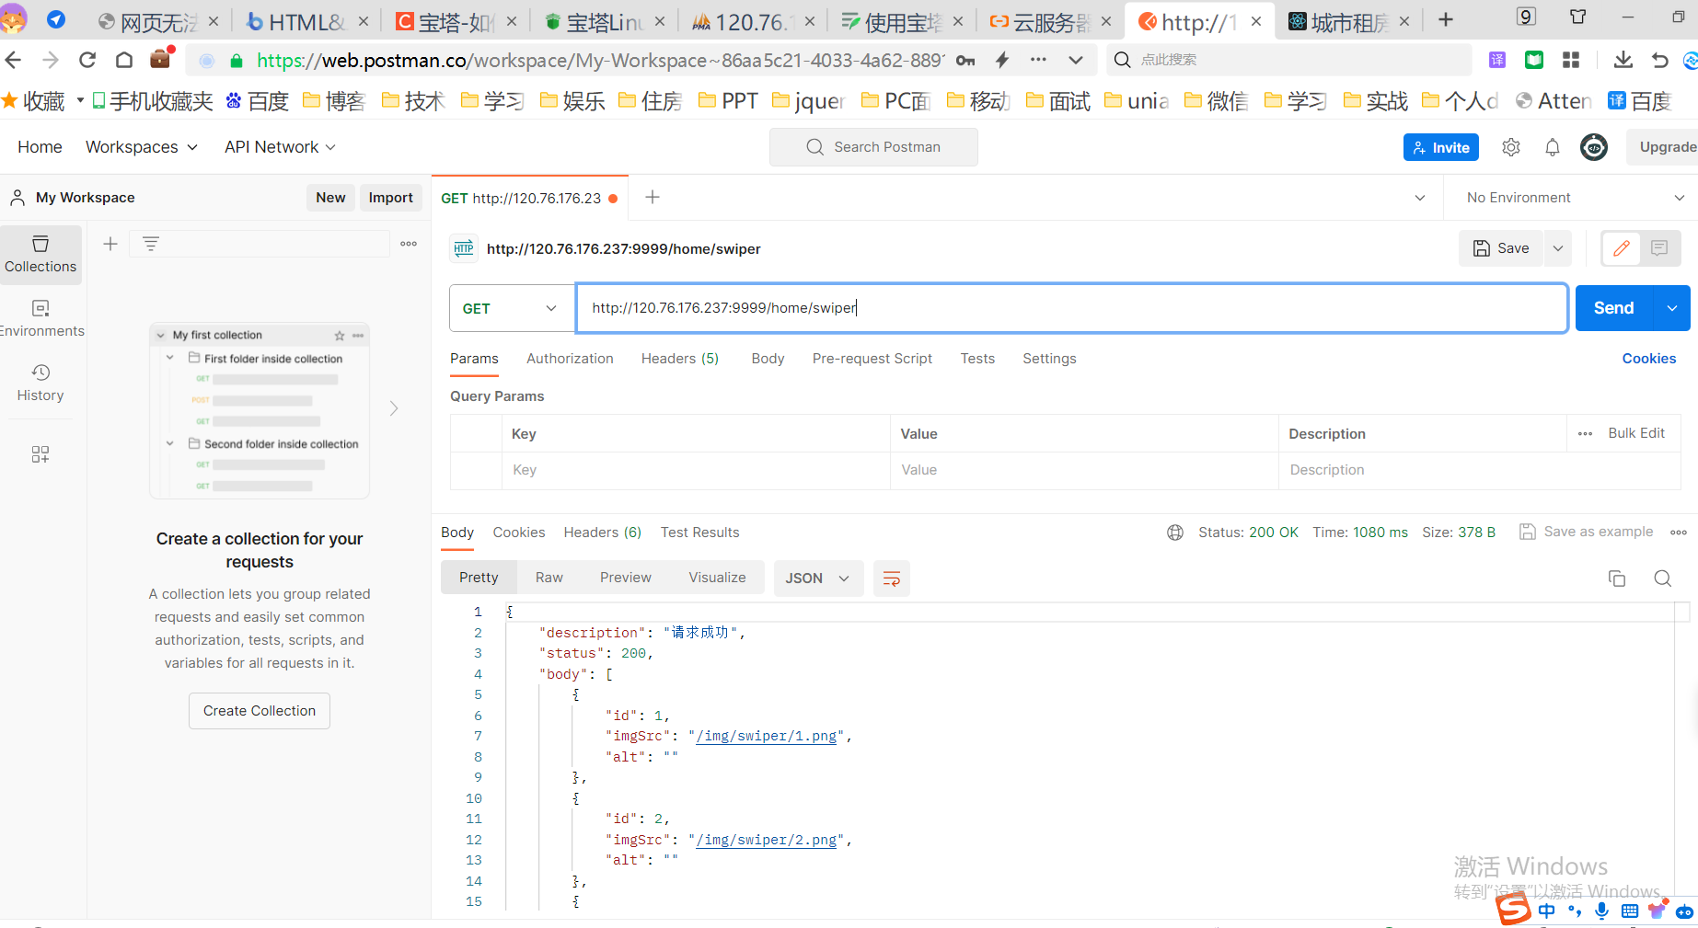Switch to response Cookies tab

tap(519, 533)
